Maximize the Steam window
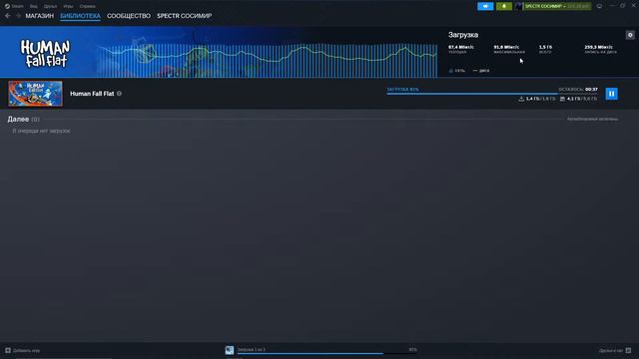639x359 pixels. [623, 6]
